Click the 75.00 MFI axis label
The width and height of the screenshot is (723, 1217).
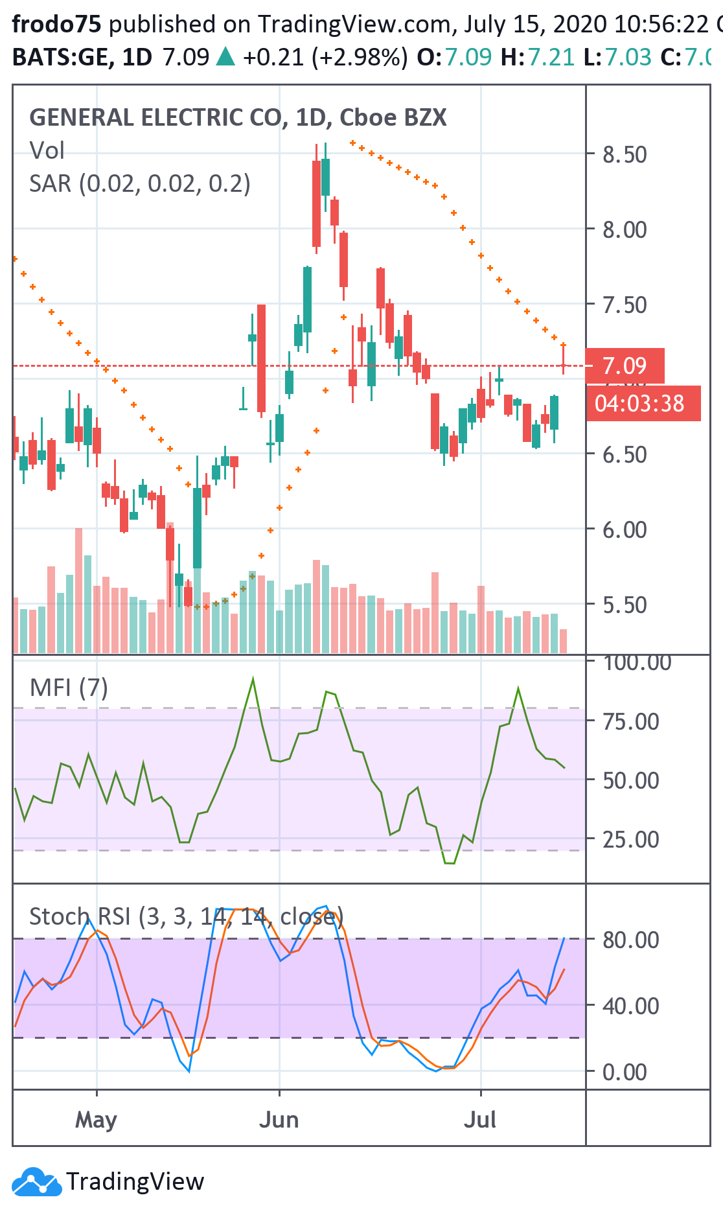click(630, 721)
